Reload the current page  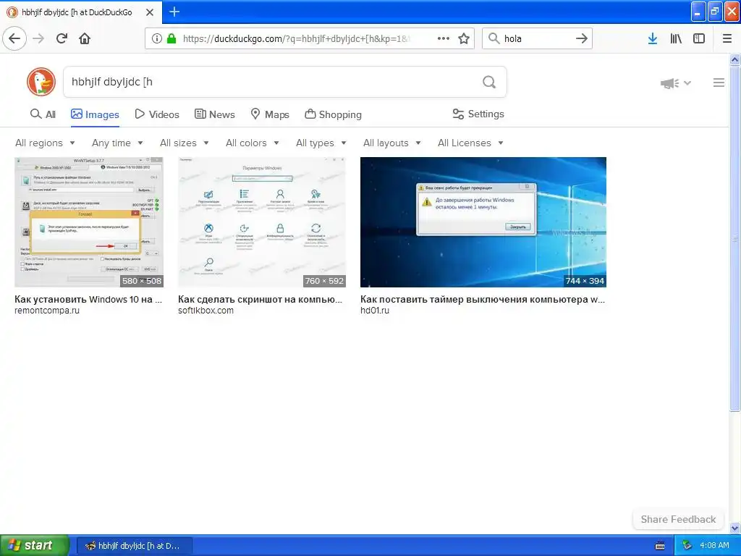coord(62,39)
